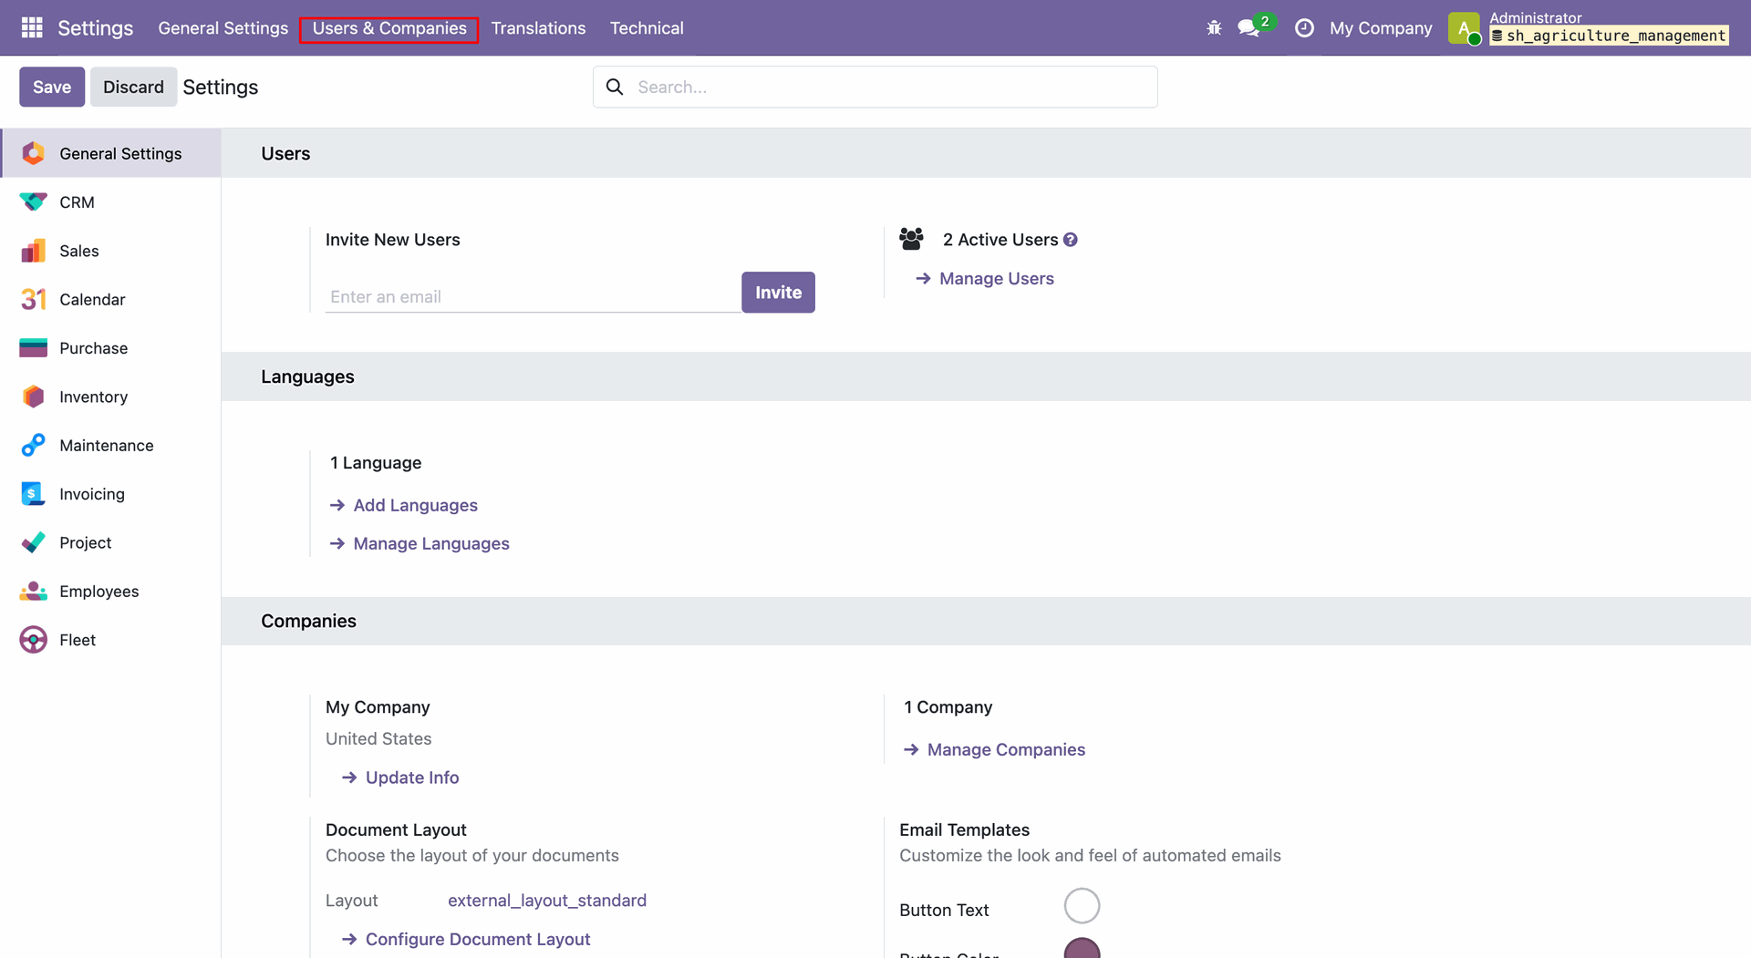Click the search magnifier icon
Viewport: 1751px width, 958px height.
615,87
